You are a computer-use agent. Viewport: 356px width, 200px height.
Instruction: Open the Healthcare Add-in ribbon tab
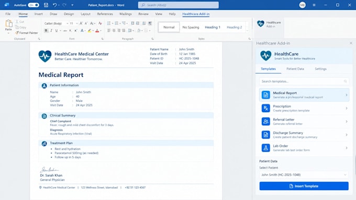196,14
